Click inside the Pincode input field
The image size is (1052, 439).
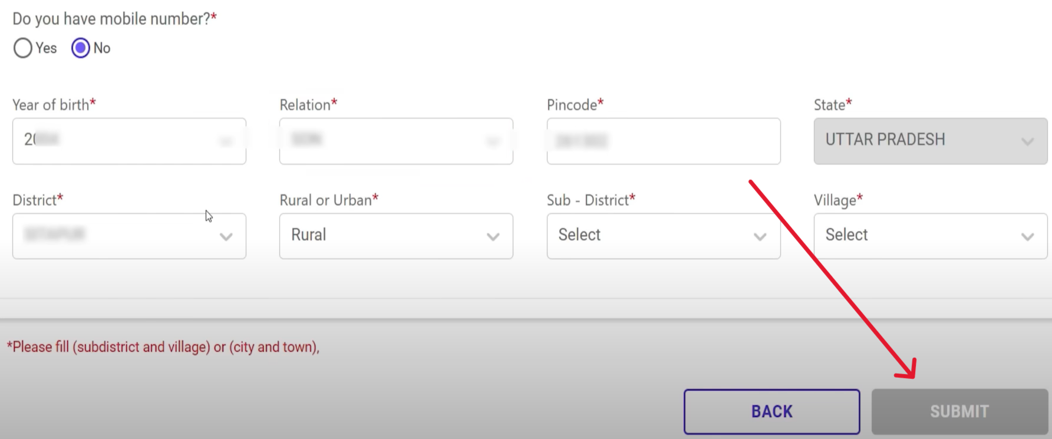click(x=663, y=141)
